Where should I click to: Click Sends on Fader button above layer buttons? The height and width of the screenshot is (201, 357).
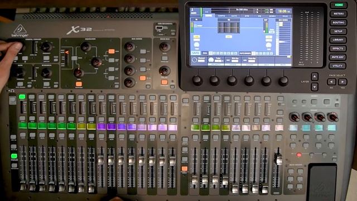tap(186, 100)
